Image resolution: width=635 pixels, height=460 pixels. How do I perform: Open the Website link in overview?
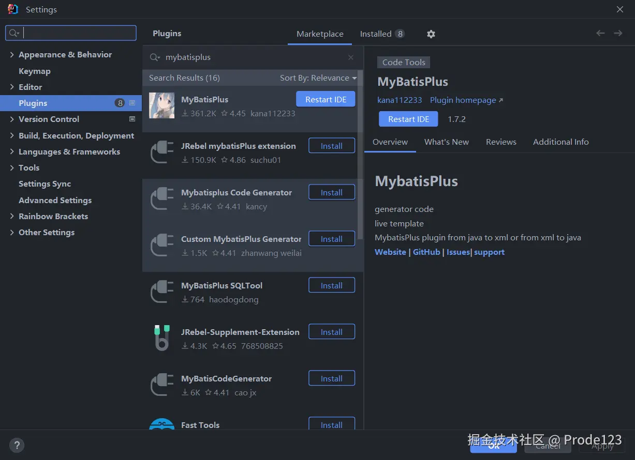pyautogui.click(x=390, y=252)
